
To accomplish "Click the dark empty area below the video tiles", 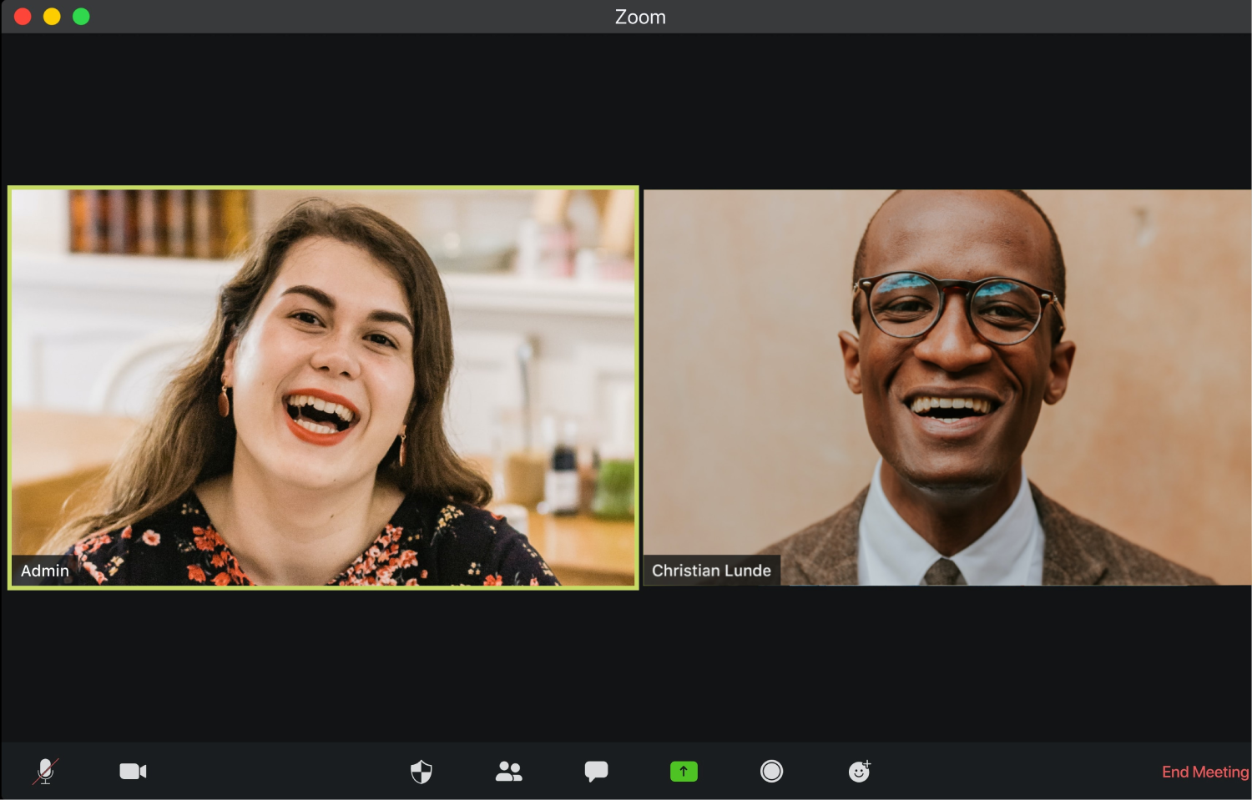I will tap(626, 667).
